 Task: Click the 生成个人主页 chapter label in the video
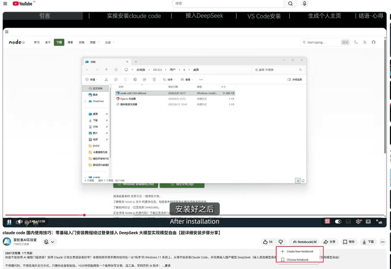[325, 16]
